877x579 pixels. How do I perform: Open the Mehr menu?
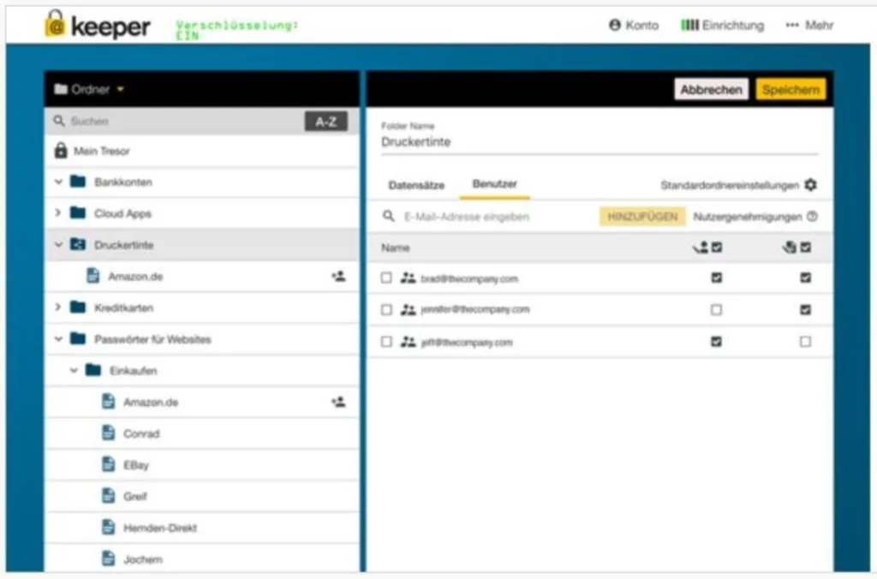click(809, 25)
